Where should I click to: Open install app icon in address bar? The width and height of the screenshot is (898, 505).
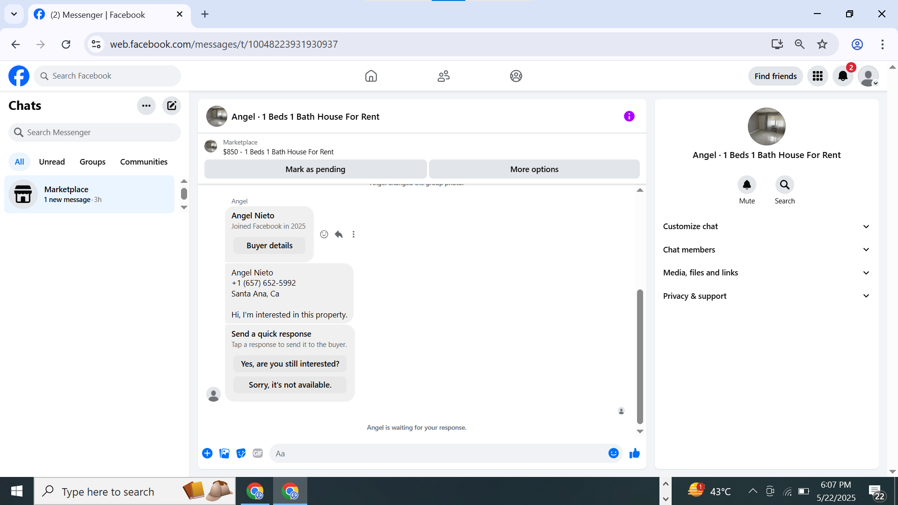pyautogui.click(x=777, y=44)
